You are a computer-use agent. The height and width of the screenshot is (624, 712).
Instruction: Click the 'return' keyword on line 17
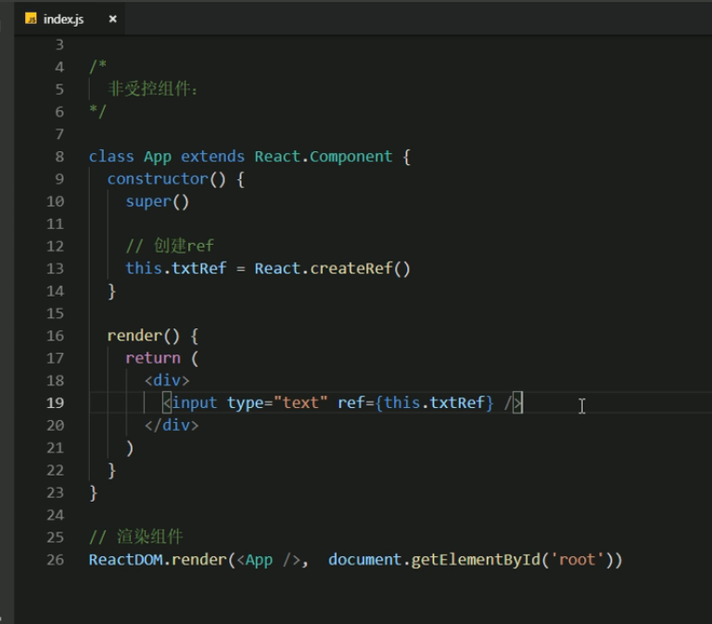(153, 358)
